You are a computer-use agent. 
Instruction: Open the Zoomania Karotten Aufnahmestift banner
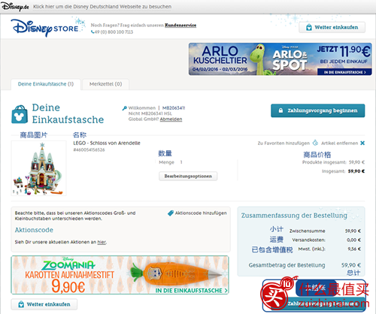coord(120,275)
